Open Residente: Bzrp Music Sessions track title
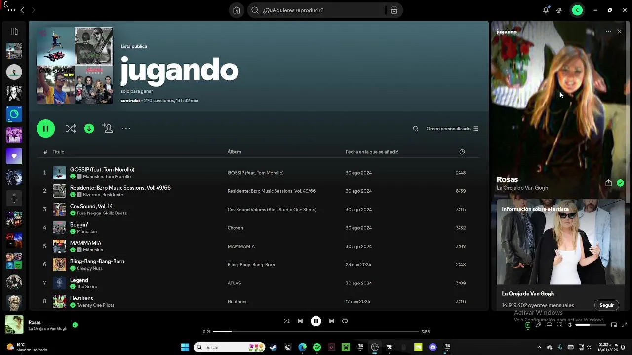This screenshot has height=355, width=632. point(120,188)
